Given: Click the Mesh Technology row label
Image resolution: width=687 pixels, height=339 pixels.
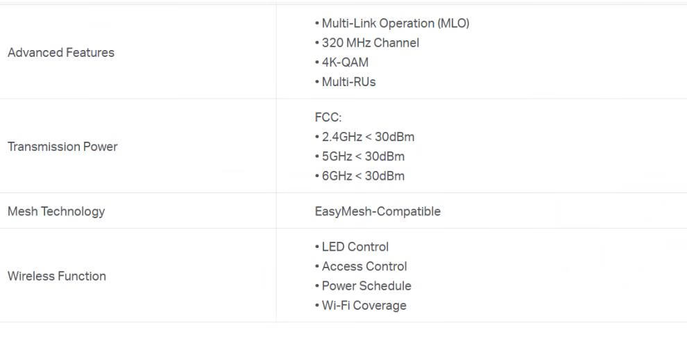Looking at the screenshot, I should pos(56,211).
